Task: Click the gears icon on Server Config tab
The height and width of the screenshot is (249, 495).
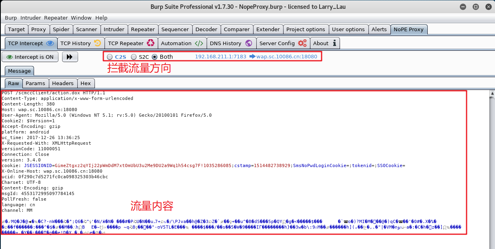Action: pyautogui.click(x=302, y=43)
